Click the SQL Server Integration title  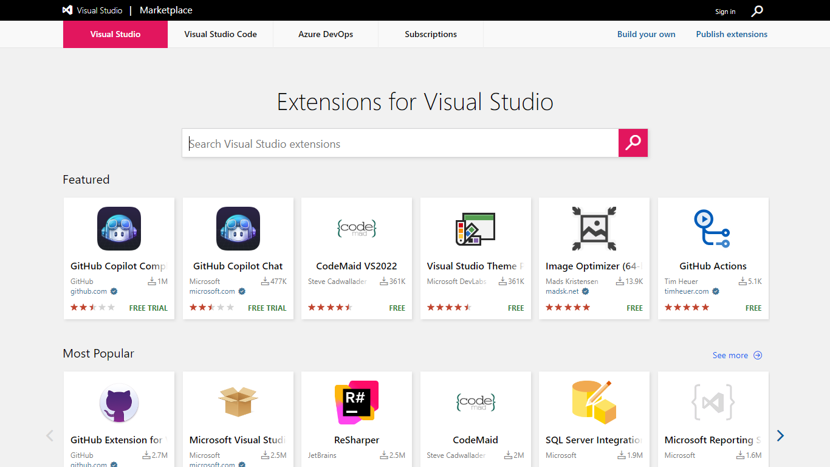pyautogui.click(x=594, y=440)
